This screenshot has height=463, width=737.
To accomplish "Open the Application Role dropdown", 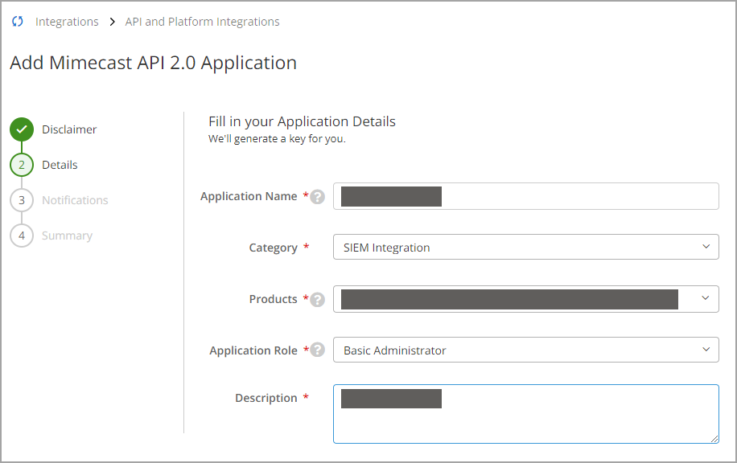I will tap(526, 350).
